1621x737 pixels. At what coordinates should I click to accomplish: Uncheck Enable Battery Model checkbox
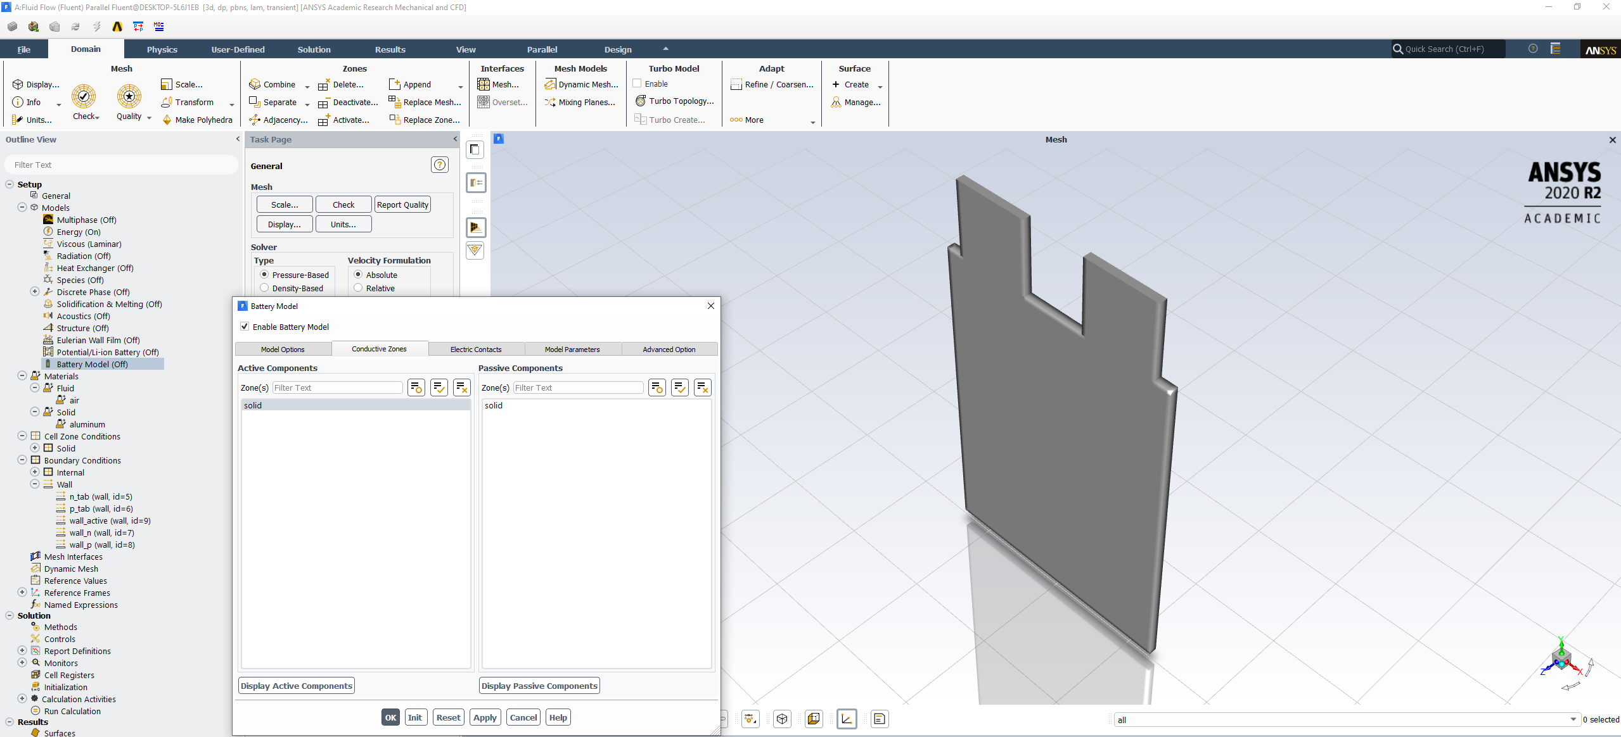[245, 327]
